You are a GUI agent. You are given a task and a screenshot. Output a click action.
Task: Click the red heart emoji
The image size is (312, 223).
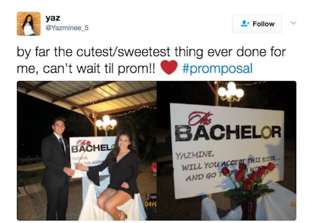click(169, 67)
